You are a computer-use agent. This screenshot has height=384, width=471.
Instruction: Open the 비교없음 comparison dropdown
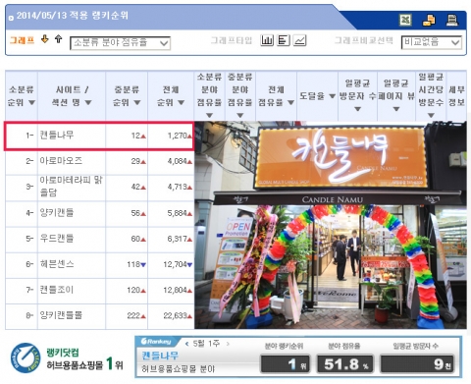[x=431, y=42]
